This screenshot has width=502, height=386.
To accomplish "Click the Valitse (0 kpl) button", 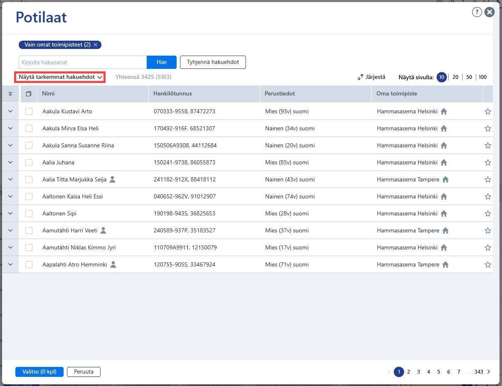I will click(x=39, y=372).
